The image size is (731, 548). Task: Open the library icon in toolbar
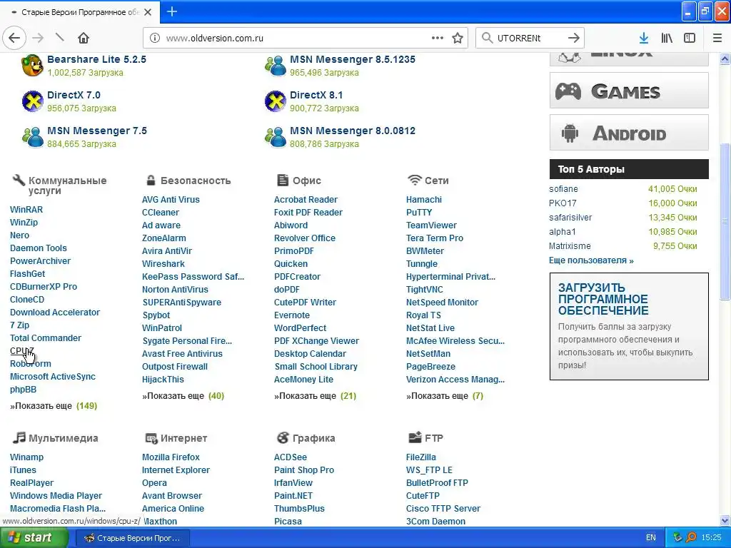667,38
